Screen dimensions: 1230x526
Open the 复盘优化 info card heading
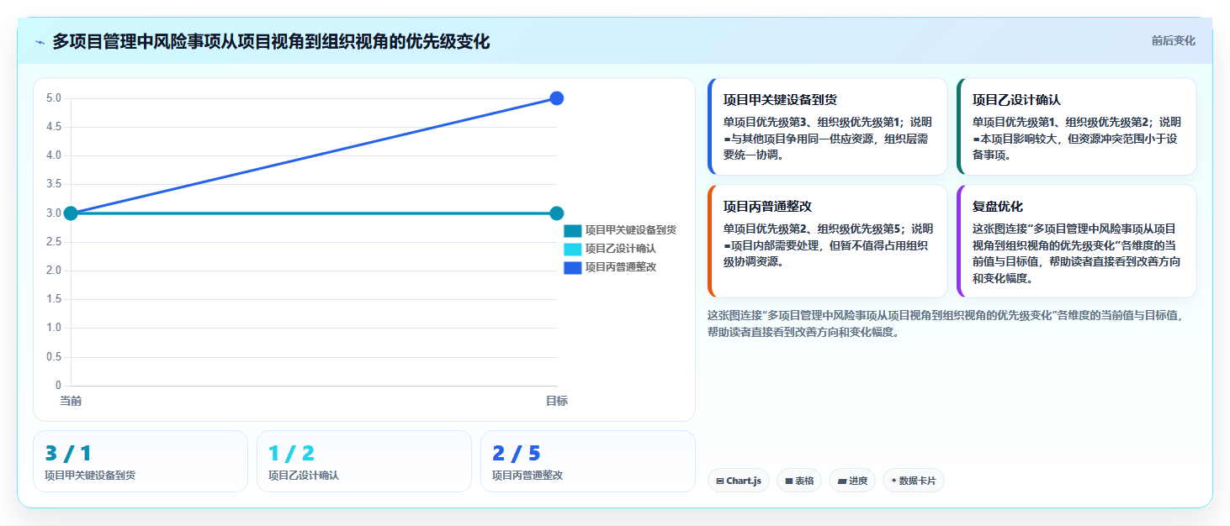coord(998,206)
